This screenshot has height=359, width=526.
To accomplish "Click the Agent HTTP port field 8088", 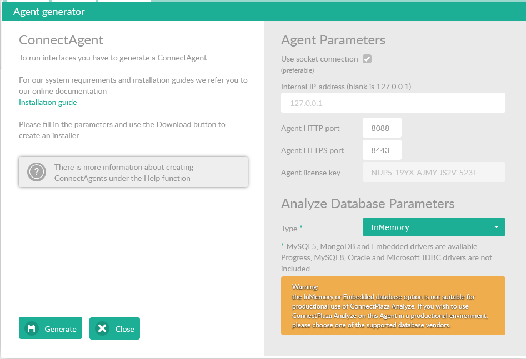I will click(382, 128).
